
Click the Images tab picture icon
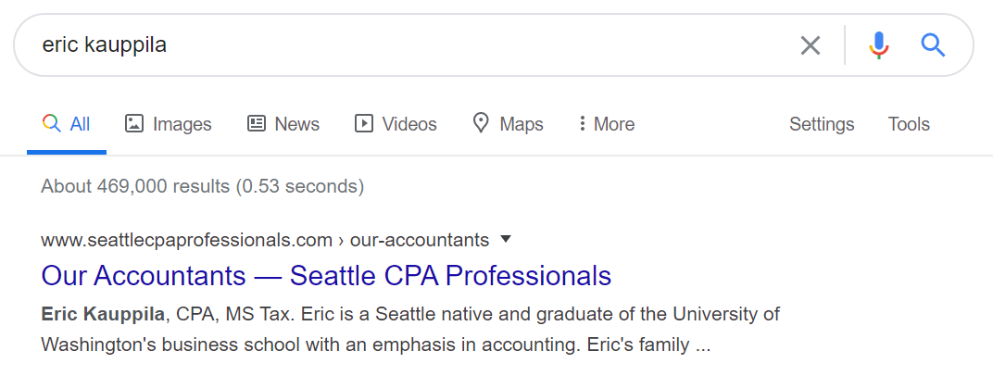(134, 124)
